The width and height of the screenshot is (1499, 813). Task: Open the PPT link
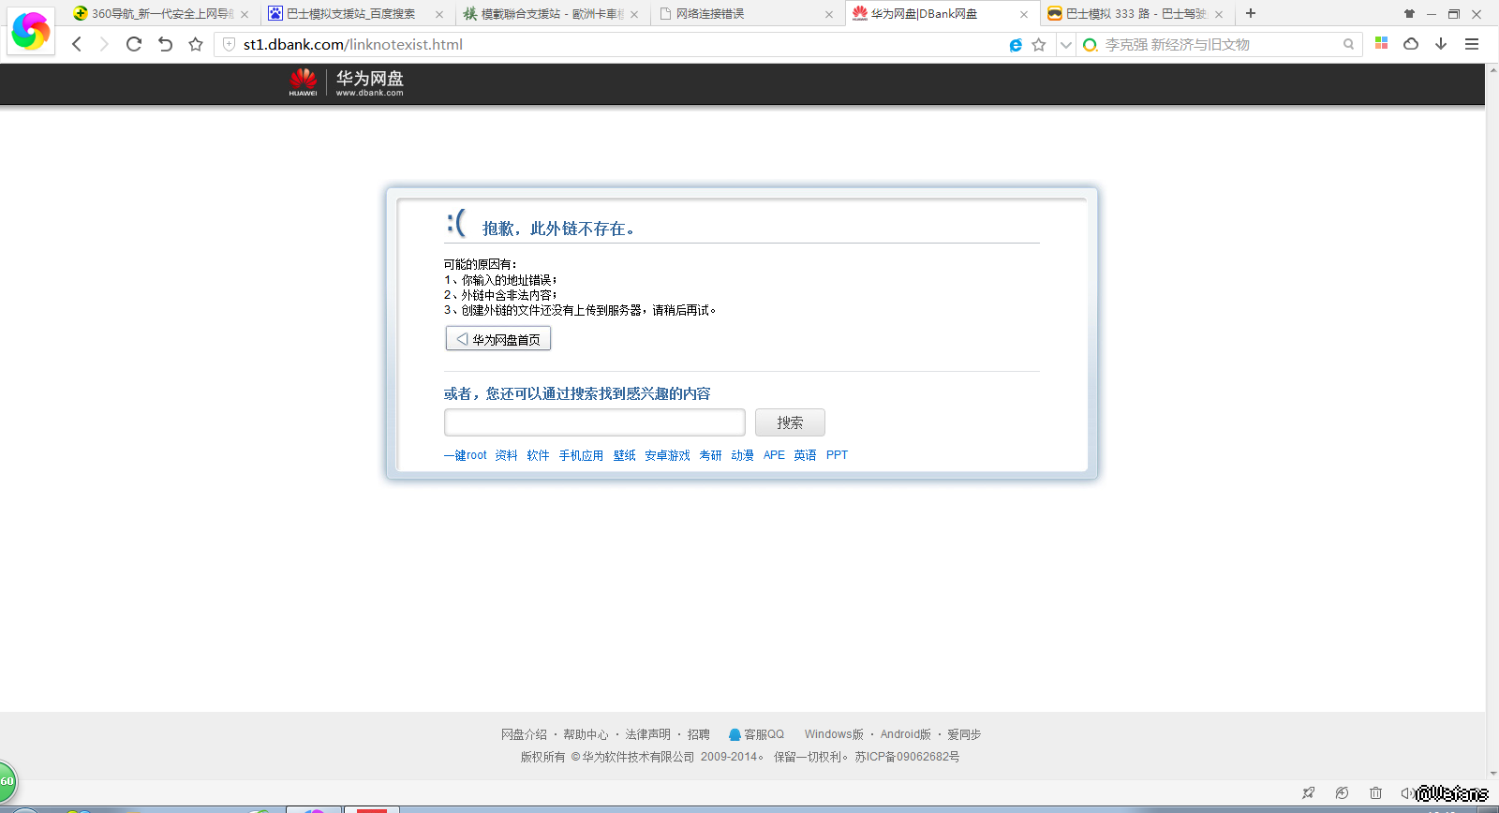point(837,455)
